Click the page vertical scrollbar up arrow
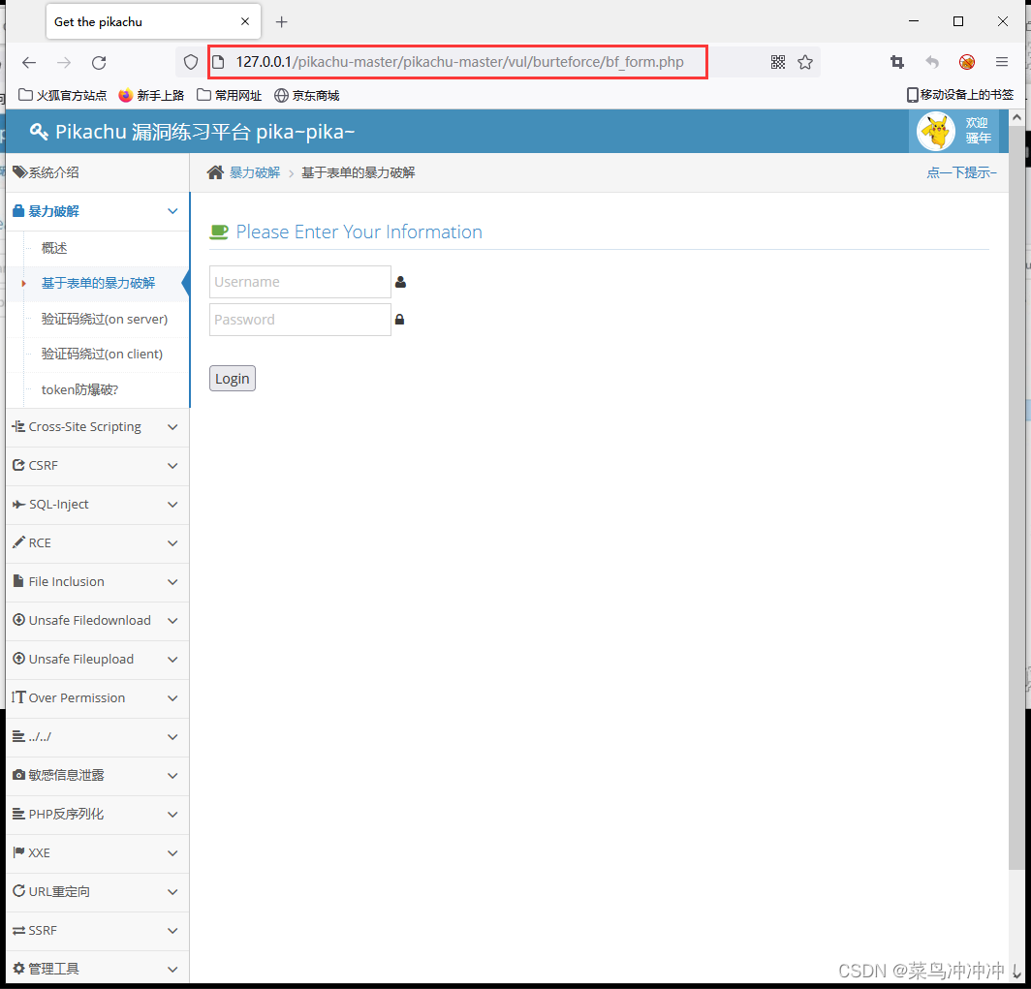The image size is (1031, 989). tap(1016, 118)
